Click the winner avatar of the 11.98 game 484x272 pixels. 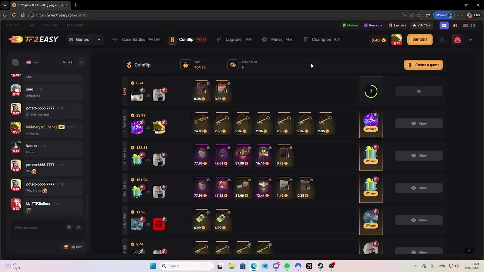tap(371, 216)
